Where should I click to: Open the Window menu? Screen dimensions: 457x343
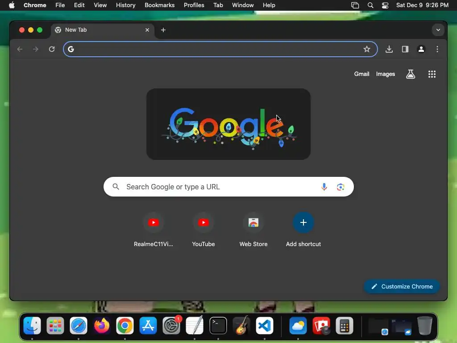(243, 5)
